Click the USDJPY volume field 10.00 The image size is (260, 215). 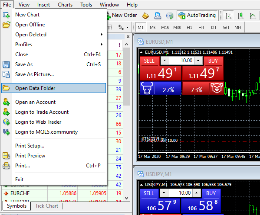180,193
